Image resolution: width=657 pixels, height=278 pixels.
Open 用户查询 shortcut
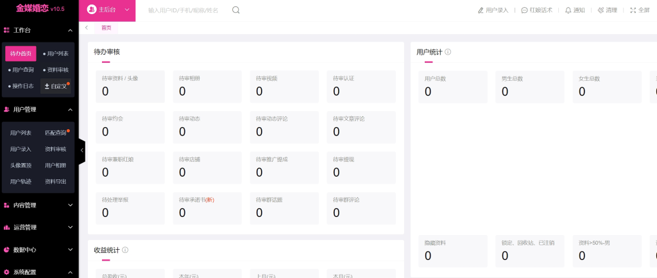21,70
